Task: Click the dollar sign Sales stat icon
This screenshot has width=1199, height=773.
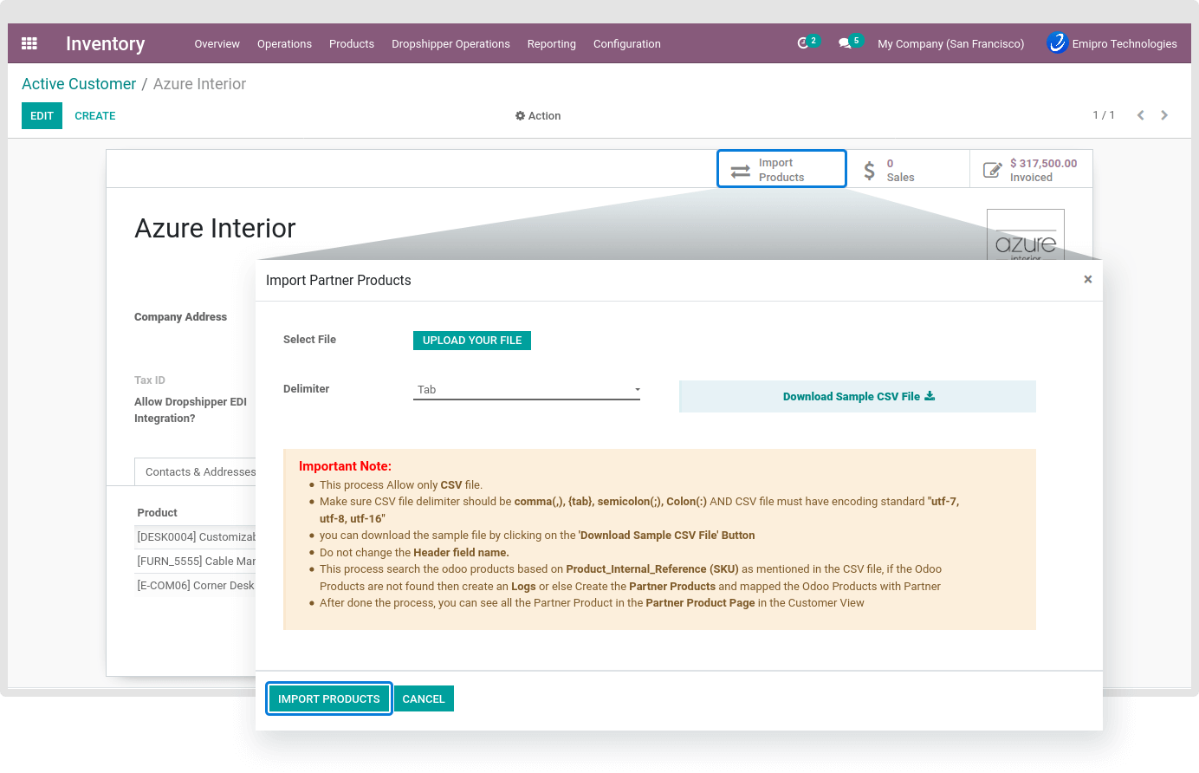Action: (x=869, y=170)
